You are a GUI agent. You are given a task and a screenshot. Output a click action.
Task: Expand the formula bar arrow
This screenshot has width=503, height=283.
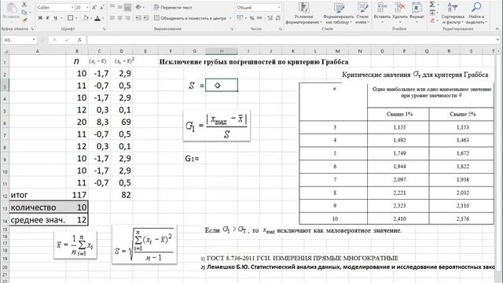497,40
